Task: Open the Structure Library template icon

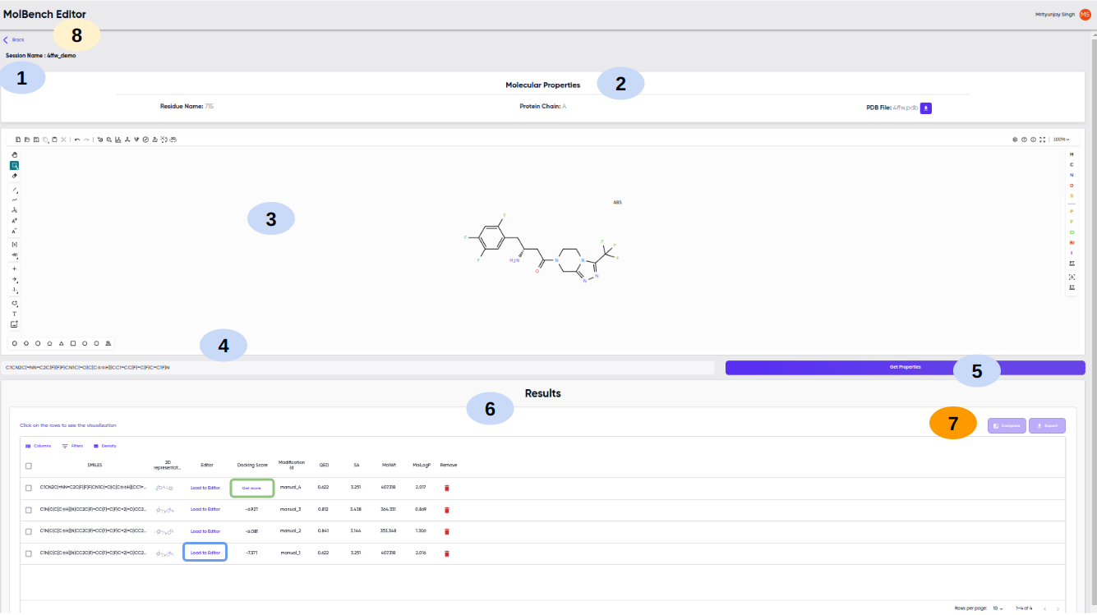Action: 108,343
